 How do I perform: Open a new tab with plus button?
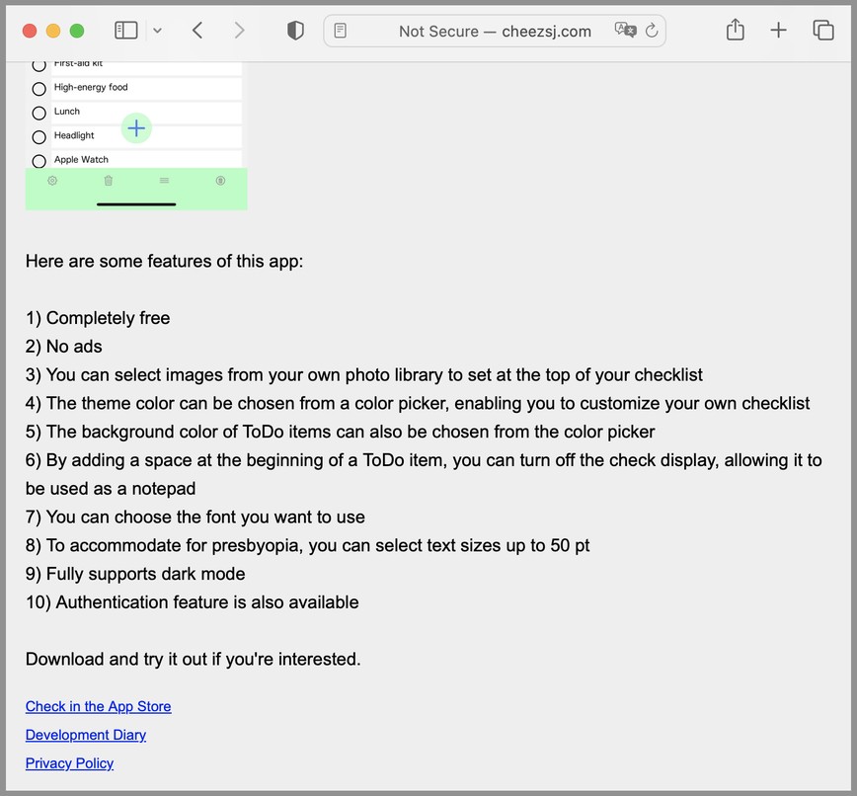(x=779, y=31)
